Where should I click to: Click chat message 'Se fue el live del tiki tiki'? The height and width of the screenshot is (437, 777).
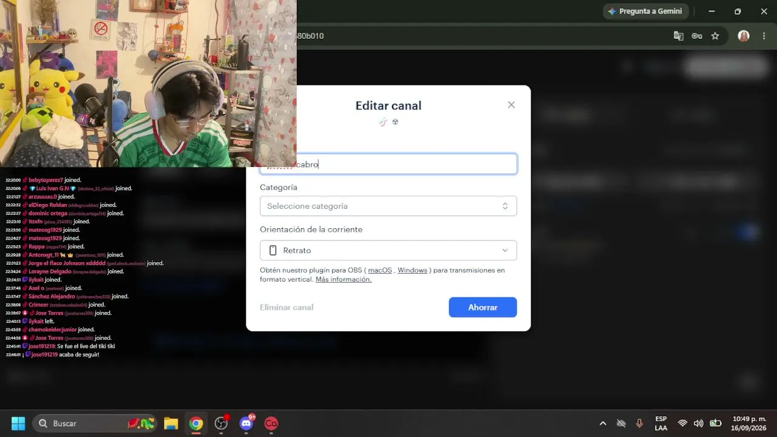[x=86, y=346]
